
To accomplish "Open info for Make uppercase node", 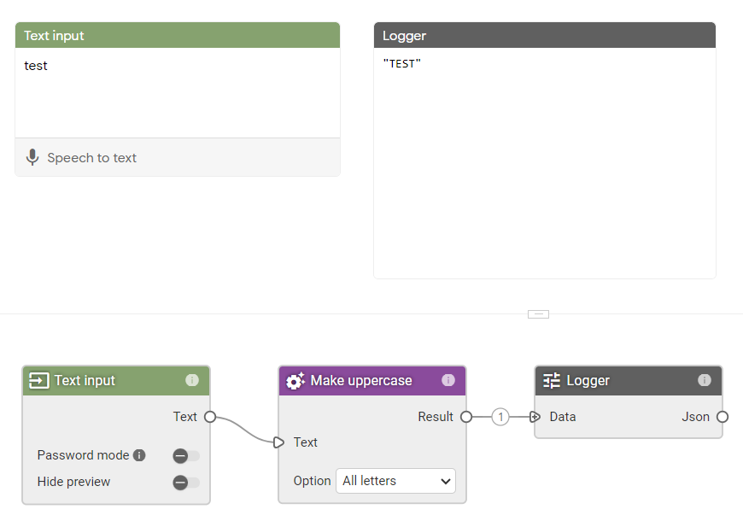I will point(448,380).
